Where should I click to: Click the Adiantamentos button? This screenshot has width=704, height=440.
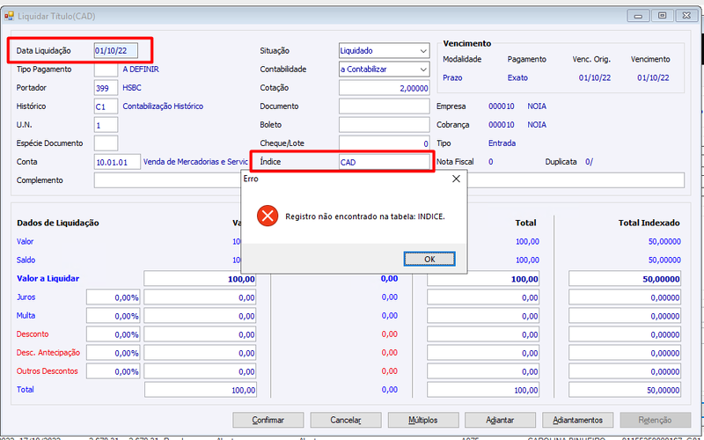point(577,421)
